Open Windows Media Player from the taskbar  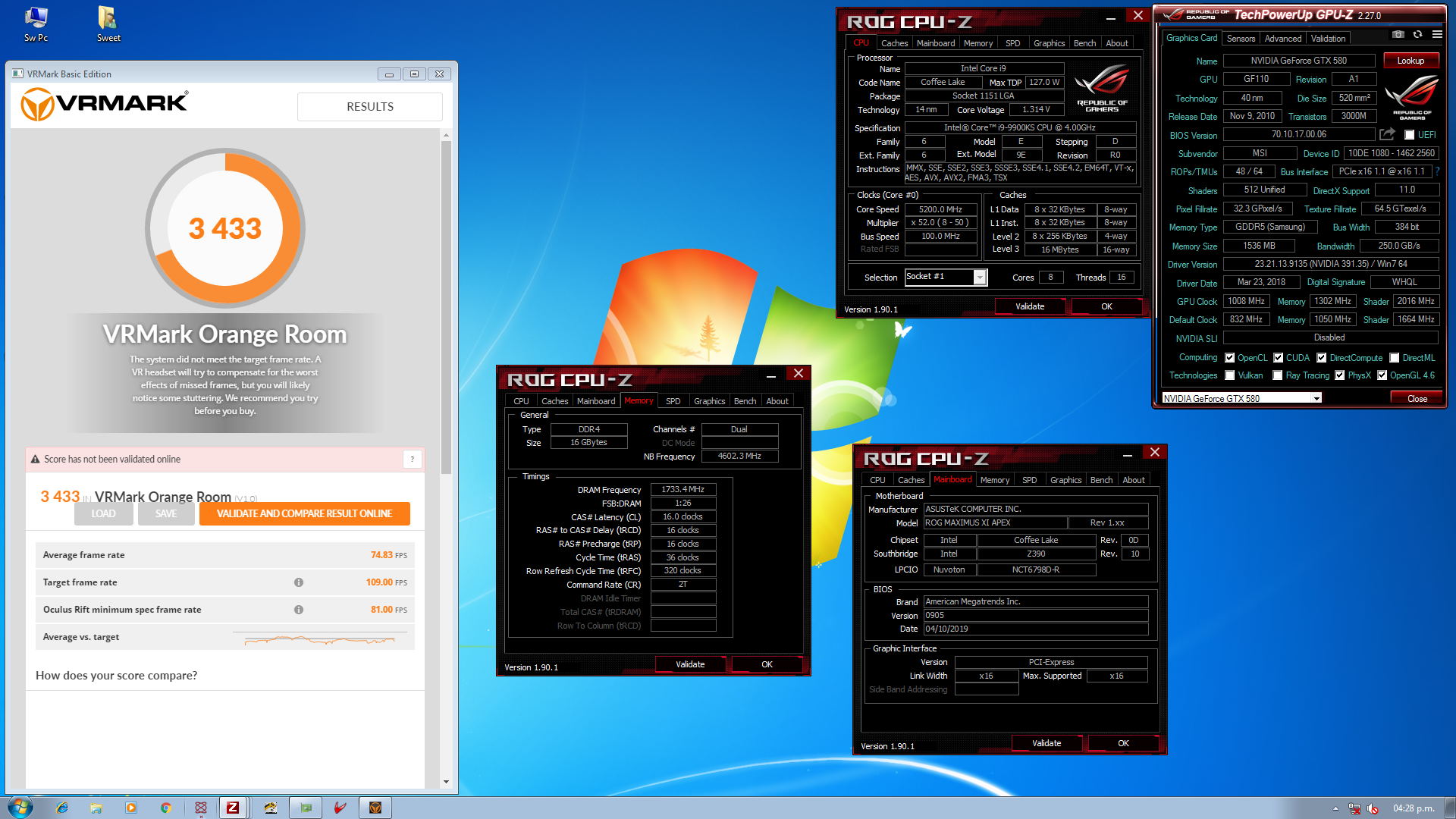coord(131,808)
